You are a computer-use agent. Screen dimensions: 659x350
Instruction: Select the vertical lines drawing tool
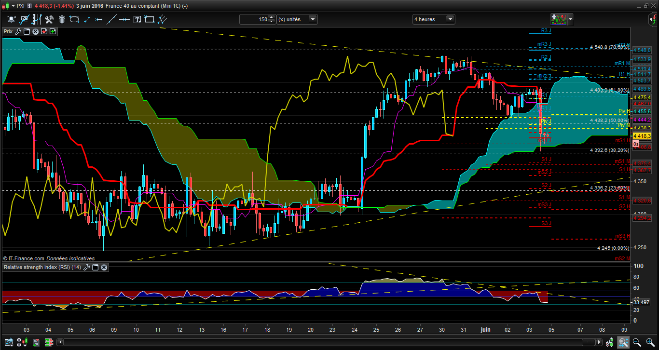36,19
